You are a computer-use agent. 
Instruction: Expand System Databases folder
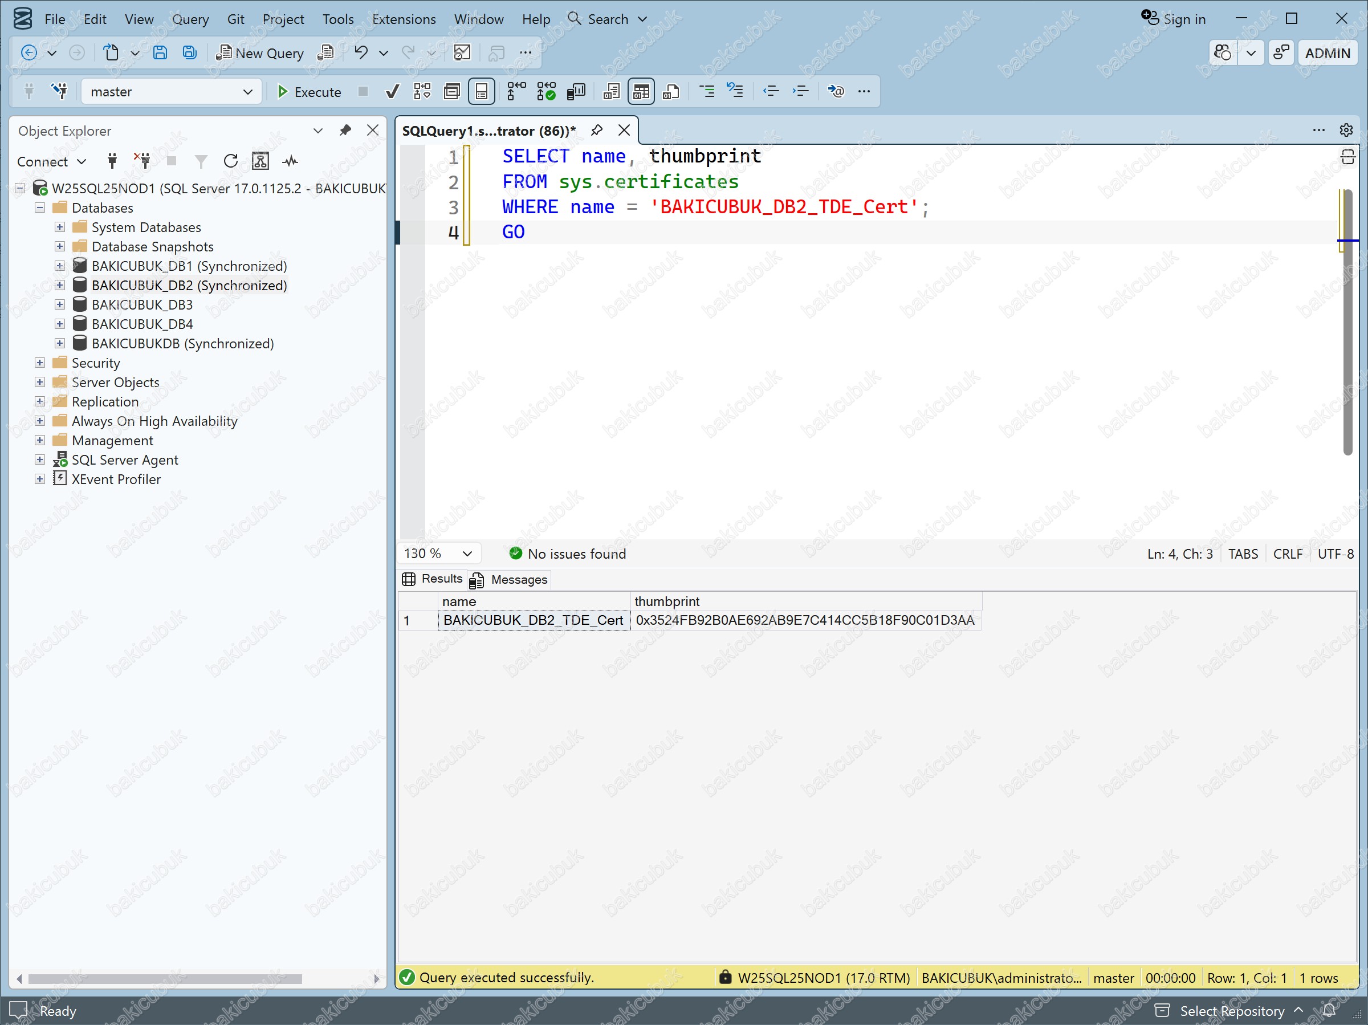[x=59, y=227]
